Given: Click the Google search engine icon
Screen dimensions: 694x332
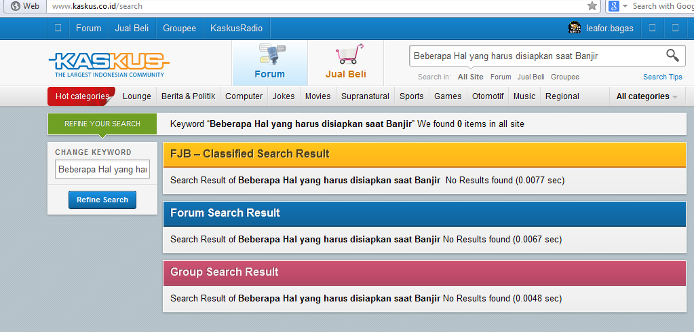Looking at the screenshot, I should (x=613, y=5).
